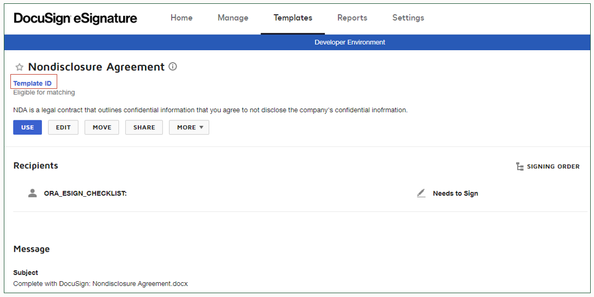
Task: Click the SIGNING ORDER link
Action: pos(553,166)
